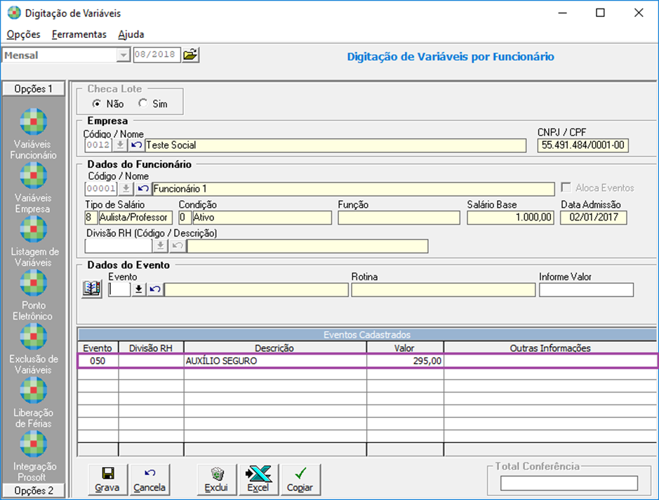Click the Empresa code lookup arrow icon
This screenshot has width=659, height=500.
[x=120, y=145]
